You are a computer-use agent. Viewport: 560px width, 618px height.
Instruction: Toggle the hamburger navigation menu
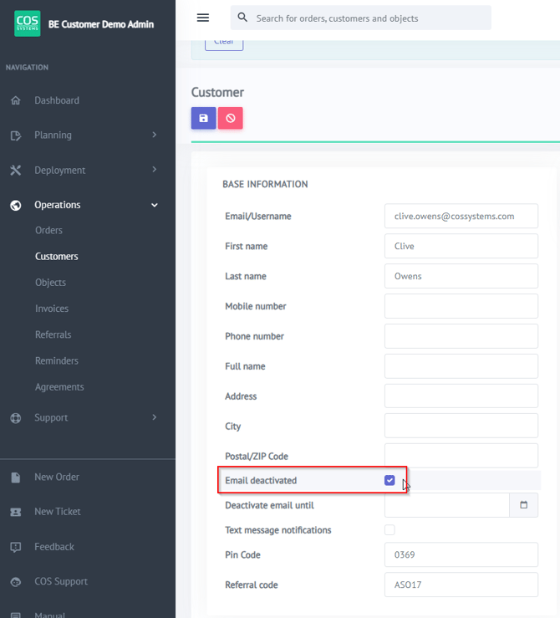coord(202,18)
